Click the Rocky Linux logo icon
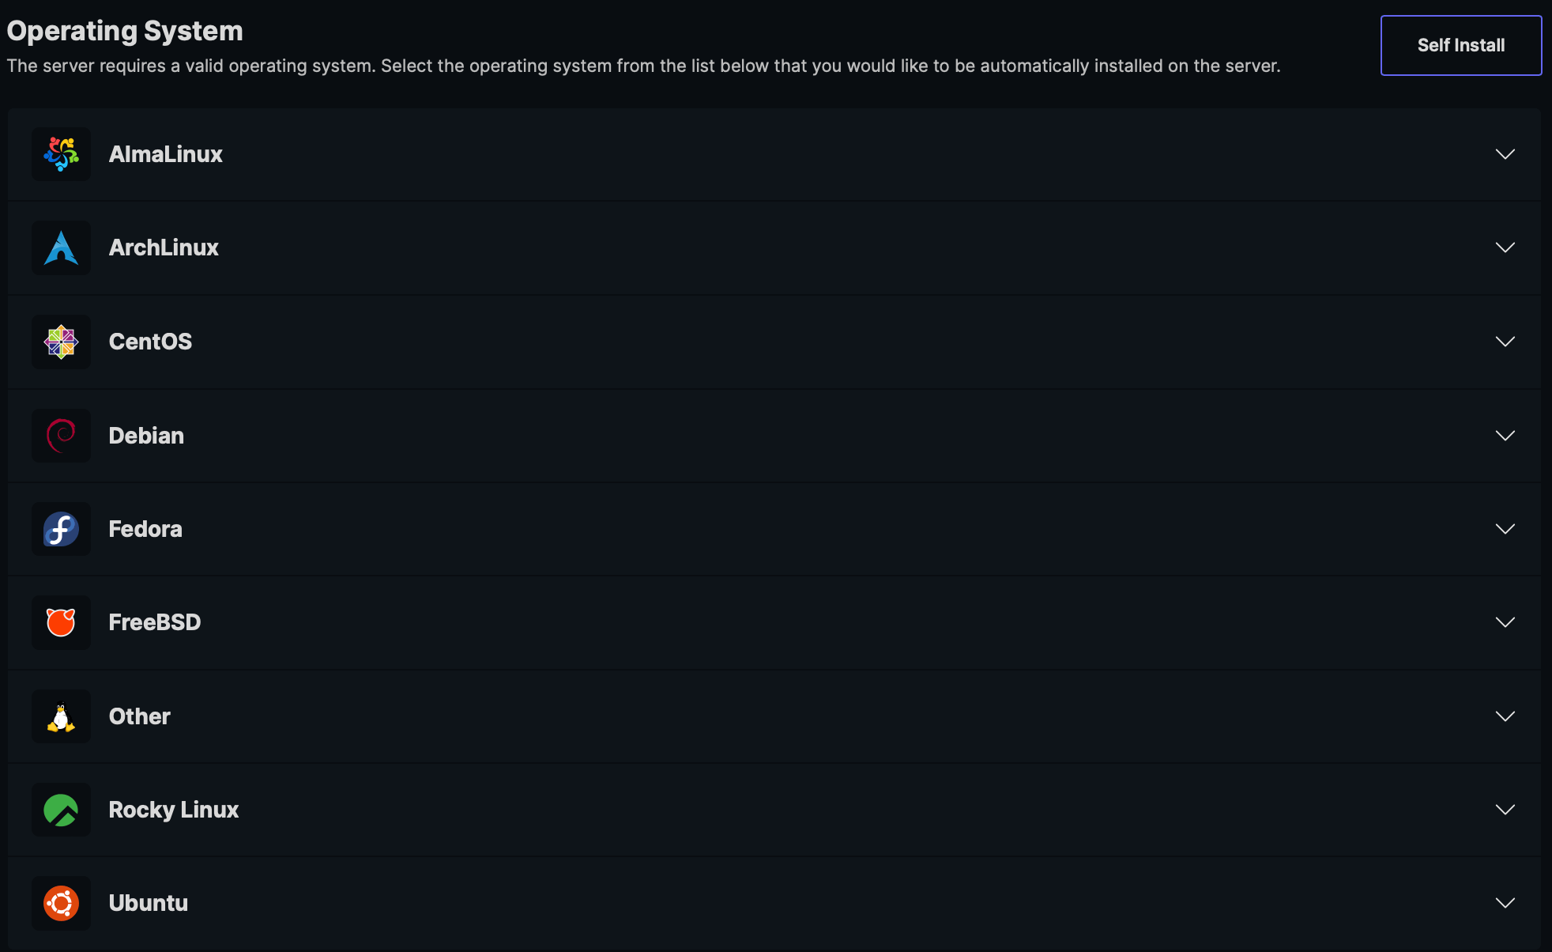The height and width of the screenshot is (952, 1552). pyautogui.click(x=61, y=810)
